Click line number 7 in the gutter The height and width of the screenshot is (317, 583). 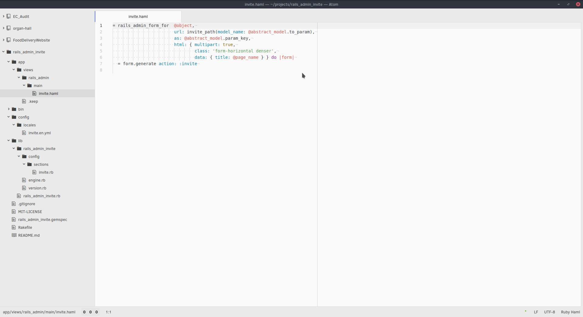click(101, 64)
